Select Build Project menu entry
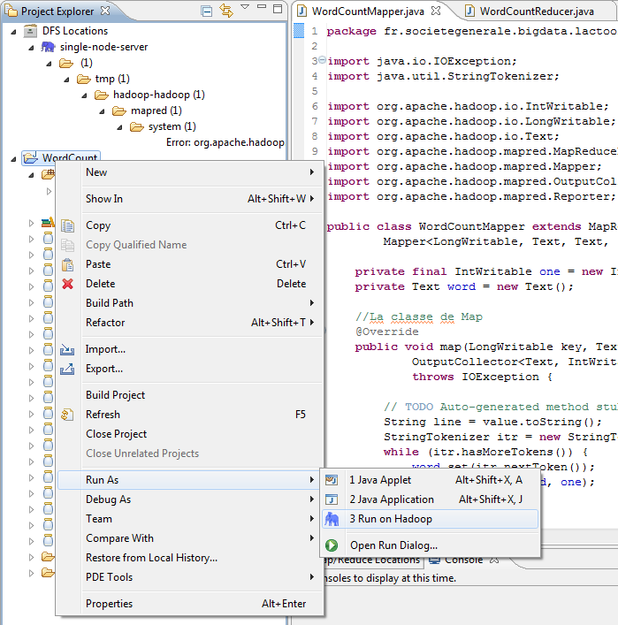The width and height of the screenshot is (618, 625). [x=115, y=395]
